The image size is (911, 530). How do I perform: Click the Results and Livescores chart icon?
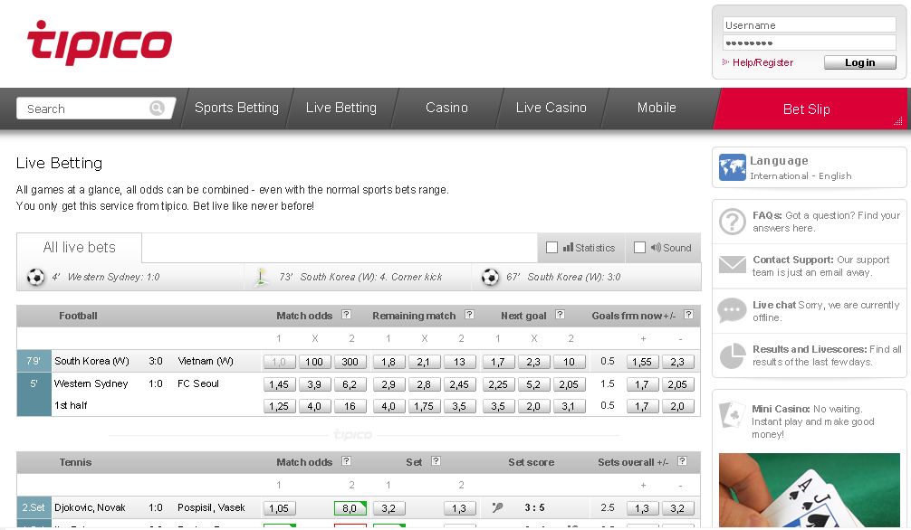click(x=732, y=355)
